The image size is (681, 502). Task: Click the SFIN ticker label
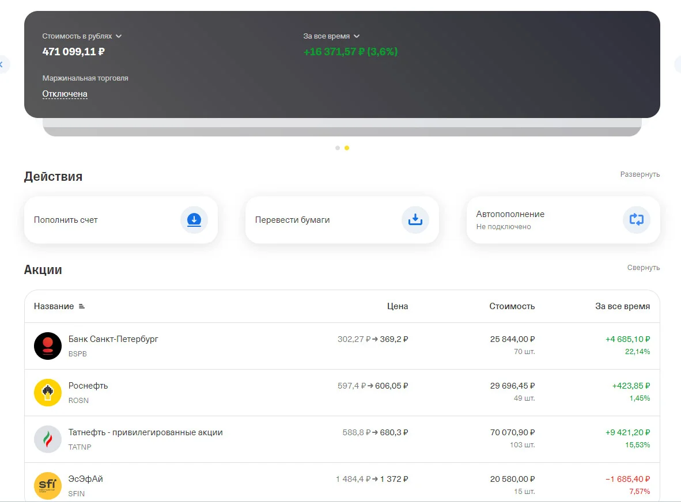click(x=77, y=494)
